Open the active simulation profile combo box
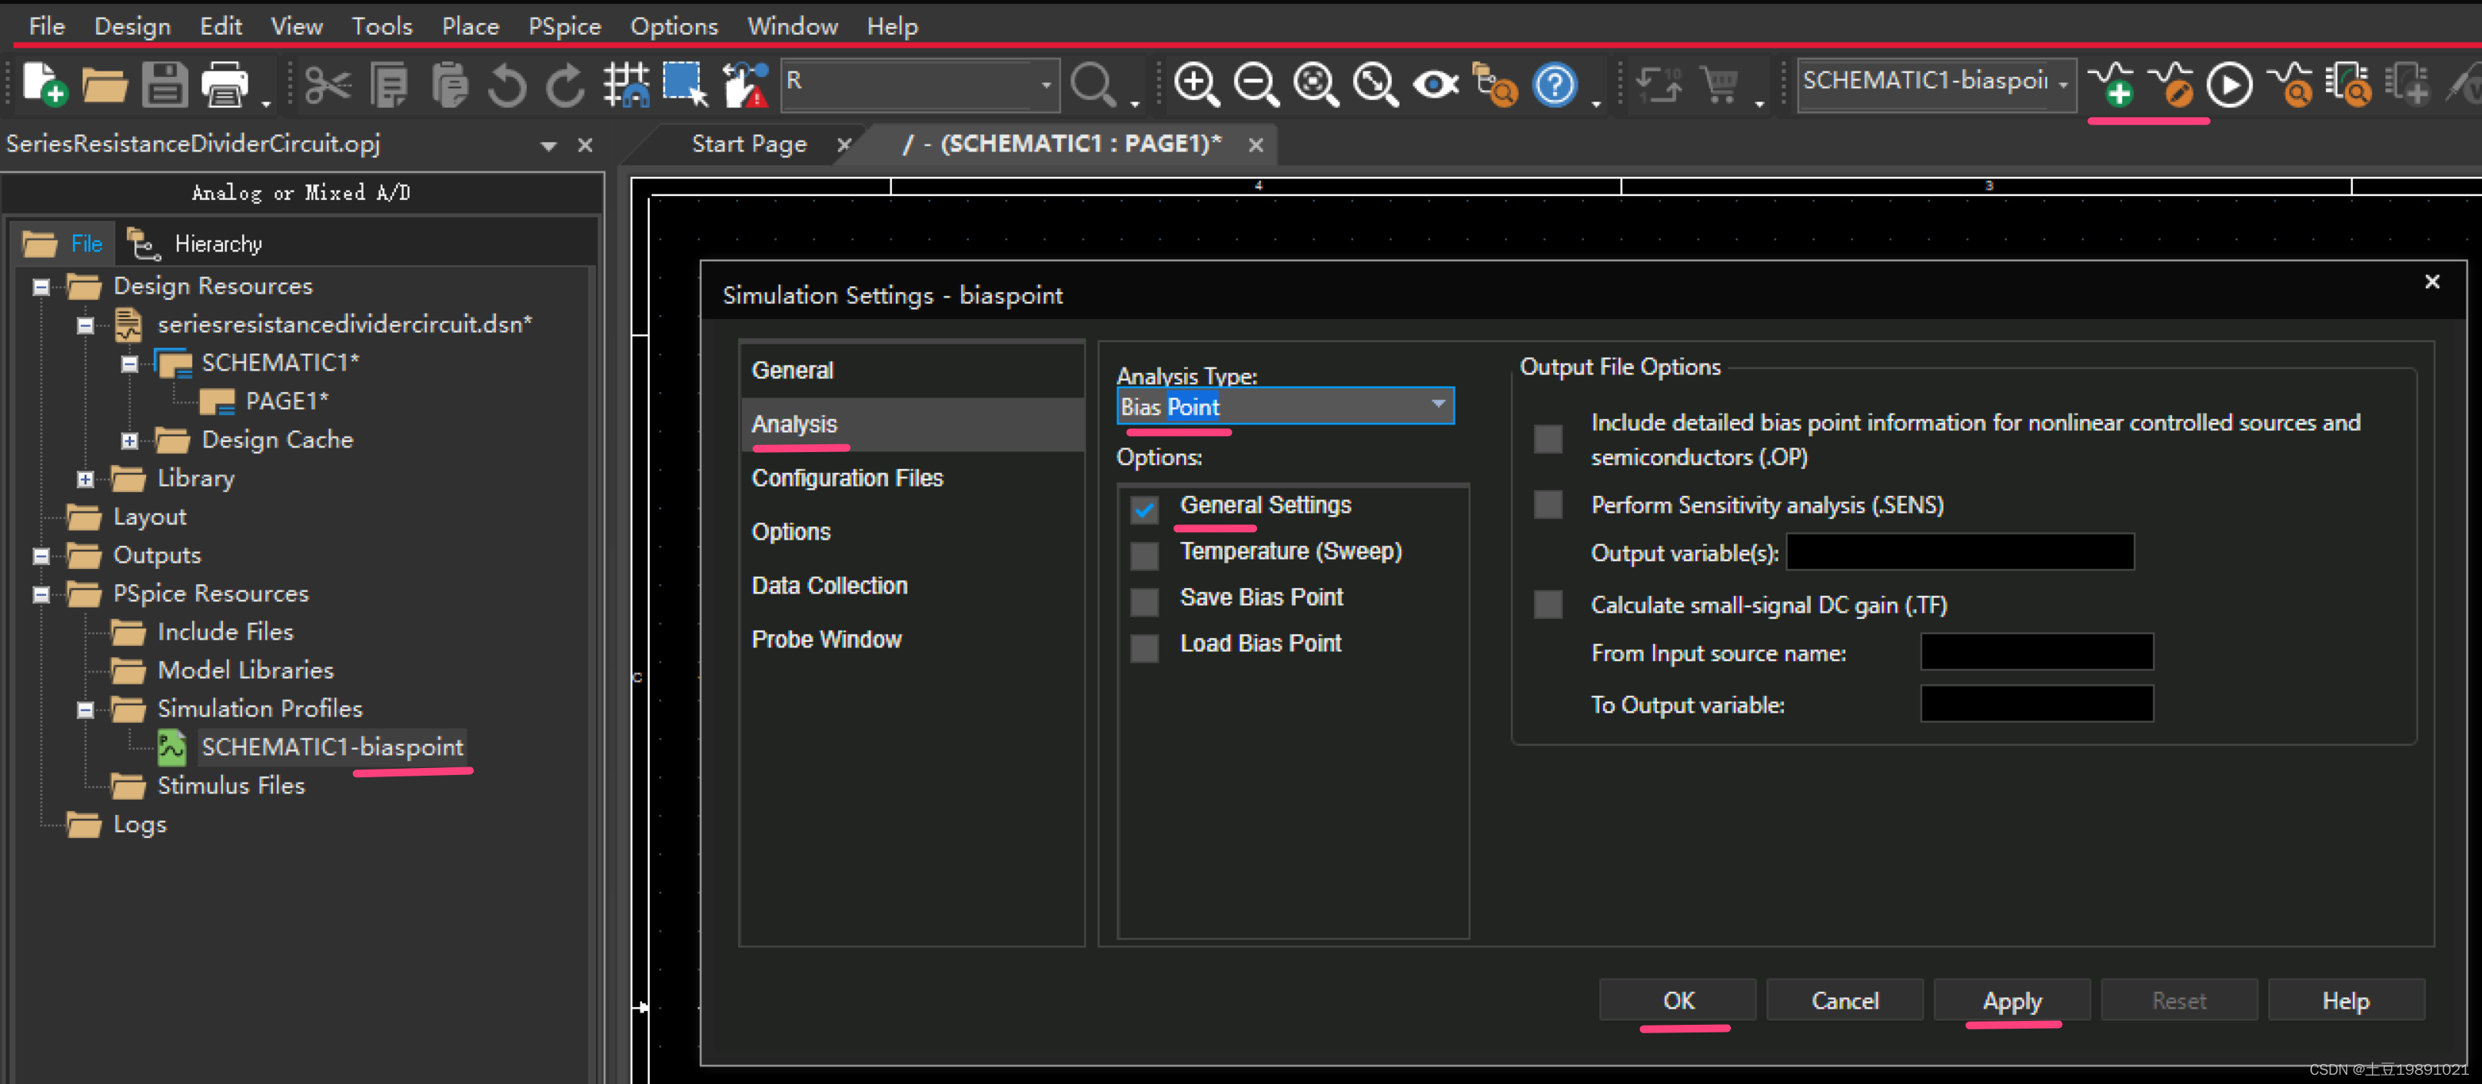This screenshot has height=1084, width=2482. (2063, 84)
